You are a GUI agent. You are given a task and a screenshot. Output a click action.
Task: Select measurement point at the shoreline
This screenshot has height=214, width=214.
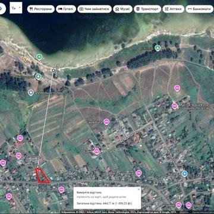pos(53,70)
